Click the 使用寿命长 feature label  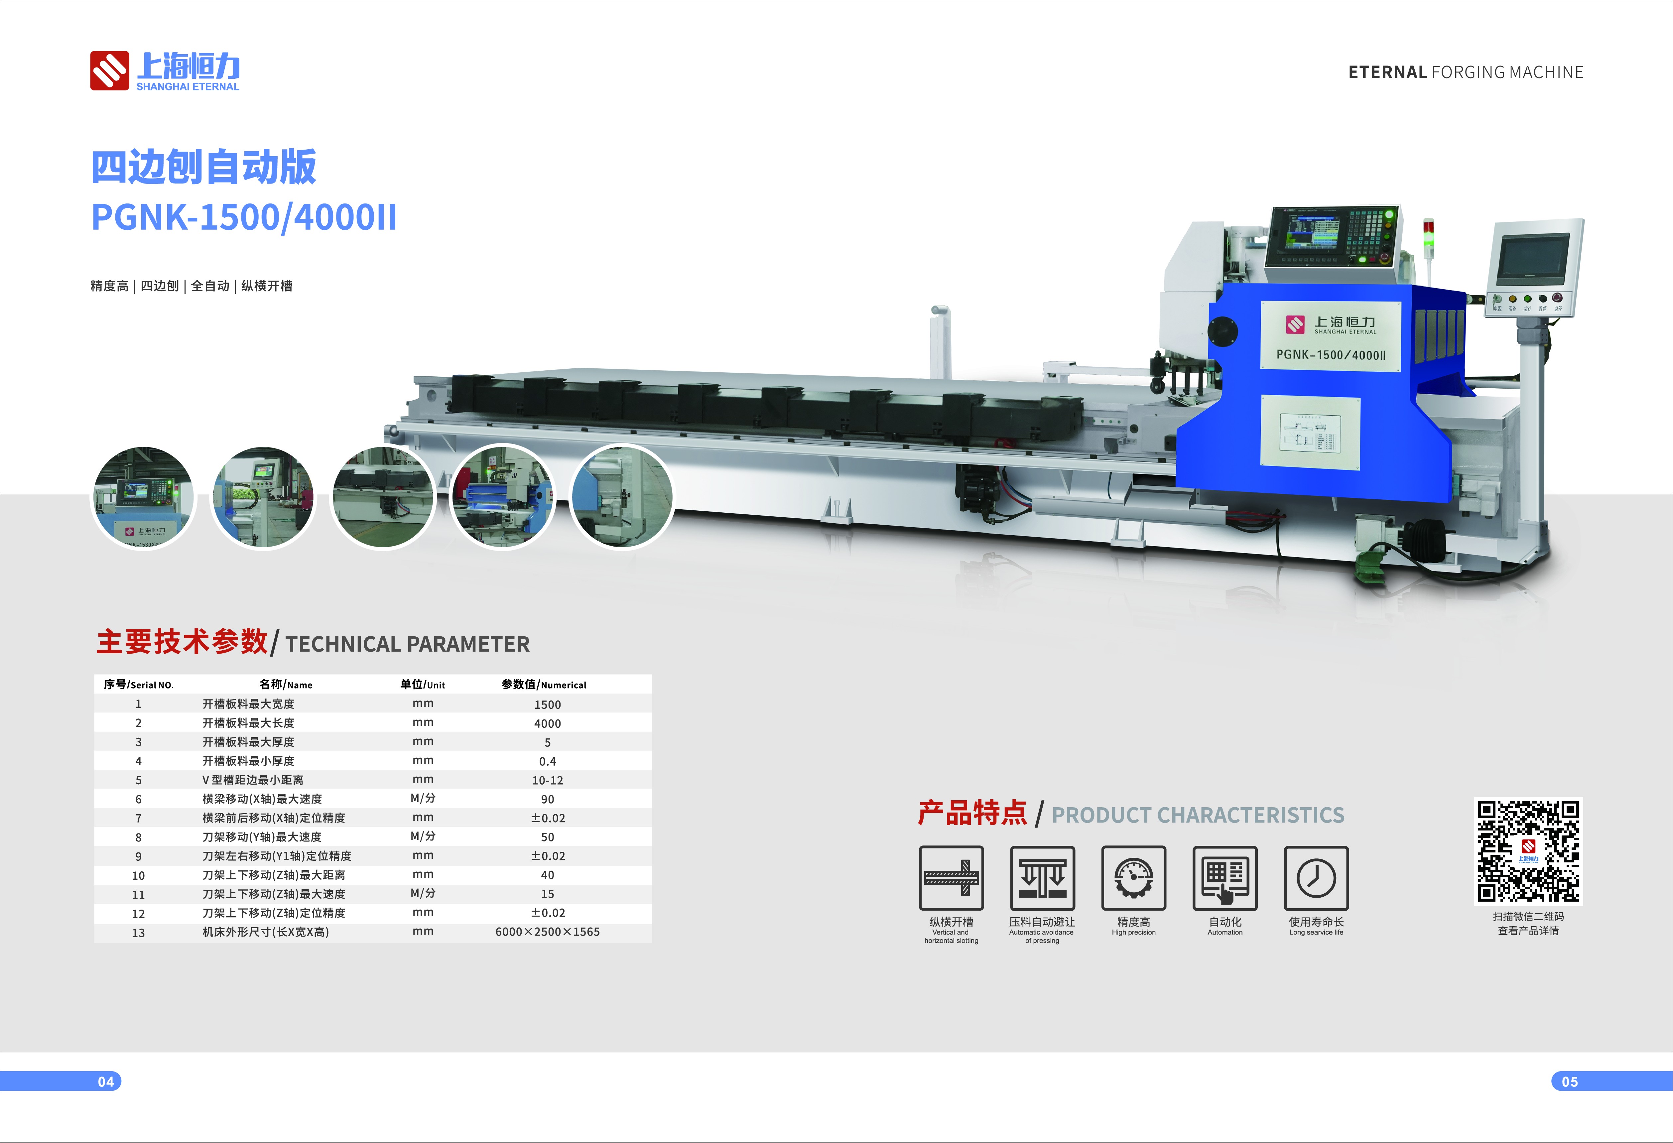(x=1317, y=922)
